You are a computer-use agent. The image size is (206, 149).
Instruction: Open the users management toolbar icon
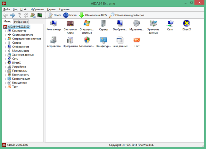(x=33, y=15)
